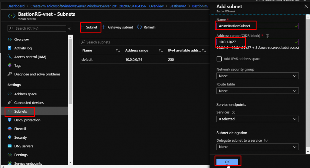The image size is (310, 168).
Task: Select the default subnet row
Action: [x=145, y=60]
